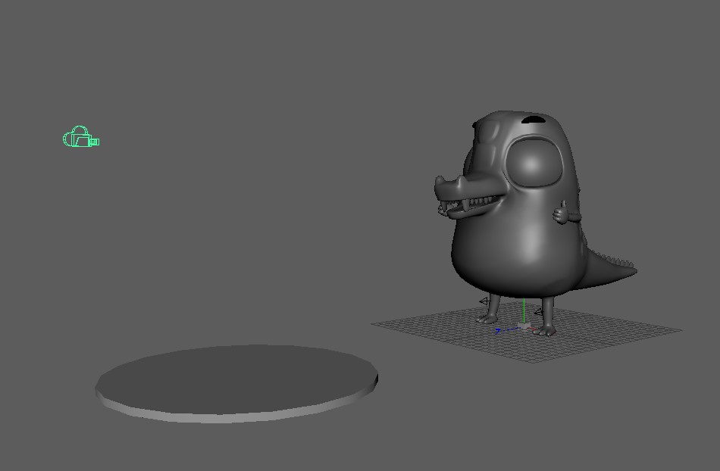Select the triangle locator beside left leg

coord(484,301)
